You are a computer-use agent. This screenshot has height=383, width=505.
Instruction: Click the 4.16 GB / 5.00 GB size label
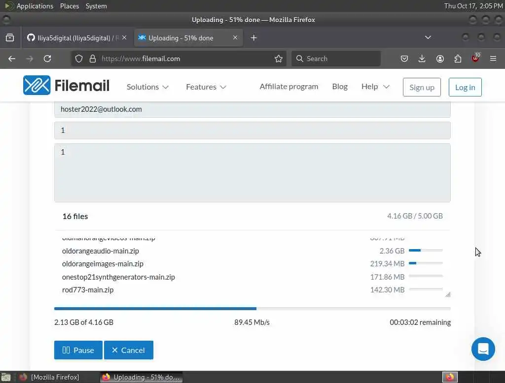pos(415,216)
